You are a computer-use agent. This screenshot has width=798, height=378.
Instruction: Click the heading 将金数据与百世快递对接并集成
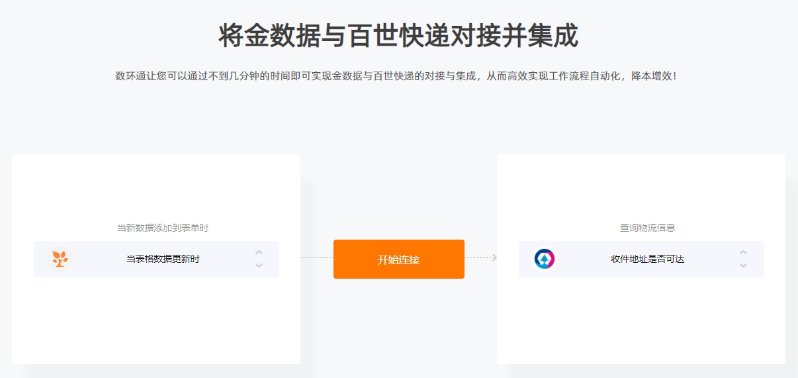pyautogui.click(x=398, y=36)
